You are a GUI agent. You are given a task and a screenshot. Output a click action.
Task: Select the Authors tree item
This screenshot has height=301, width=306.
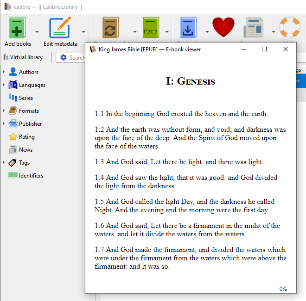[x=29, y=72]
